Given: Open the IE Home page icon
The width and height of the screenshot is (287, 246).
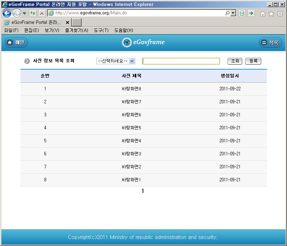Looking at the screenshot, I should tap(262, 14).
